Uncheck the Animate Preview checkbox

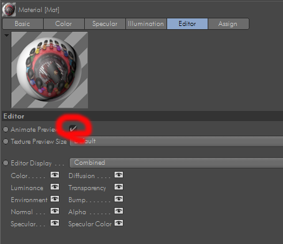pyautogui.click(x=73, y=129)
